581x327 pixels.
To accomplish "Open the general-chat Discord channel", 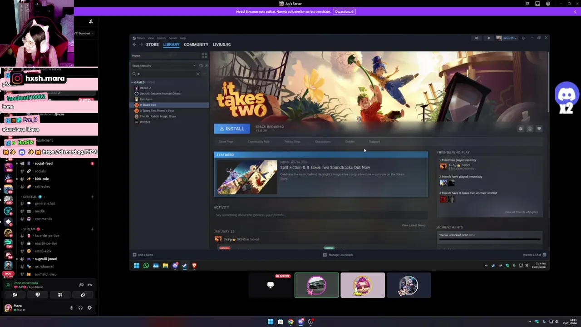I will (44, 203).
